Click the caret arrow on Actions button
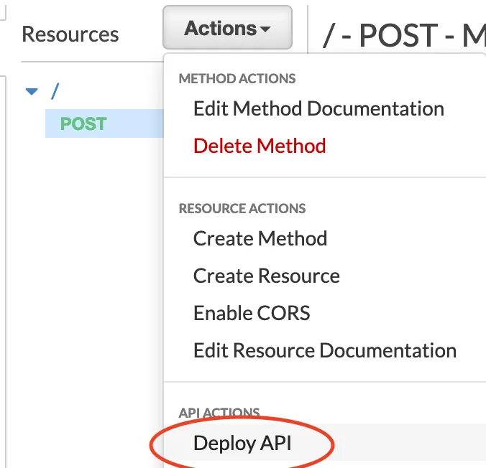The height and width of the screenshot is (468, 486). [x=265, y=30]
